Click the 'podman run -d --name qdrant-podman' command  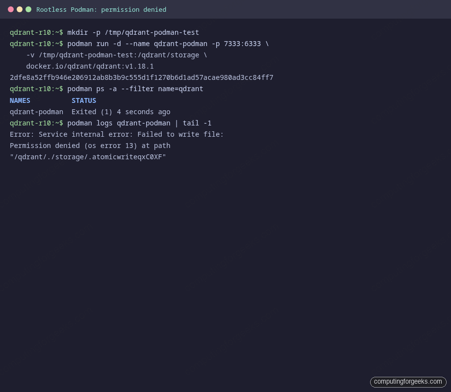tap(168, 44)
